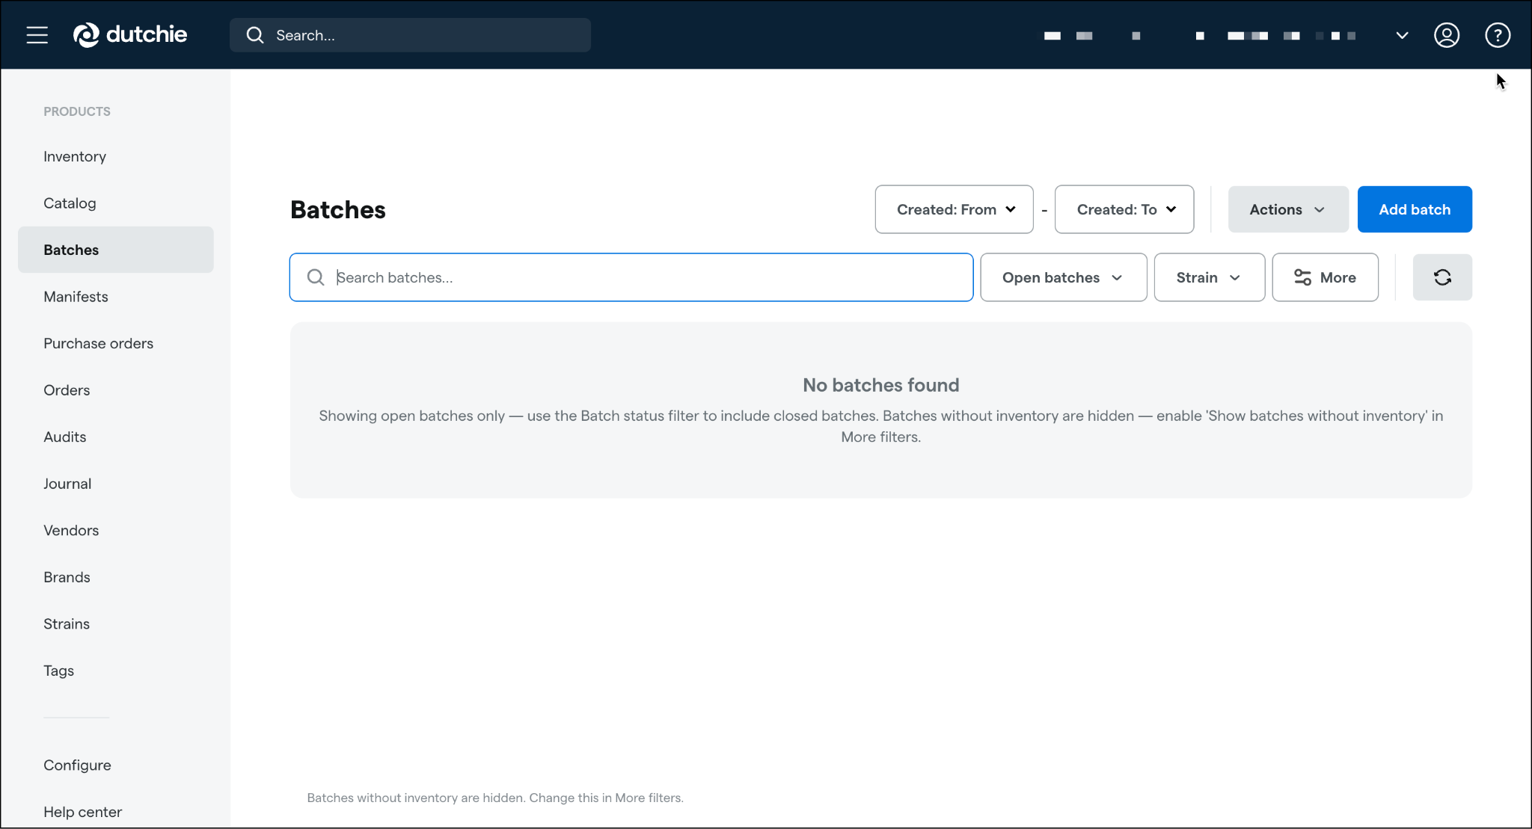
Task: Open the Created: From date dropdown
Action: [x=955, y=209]
